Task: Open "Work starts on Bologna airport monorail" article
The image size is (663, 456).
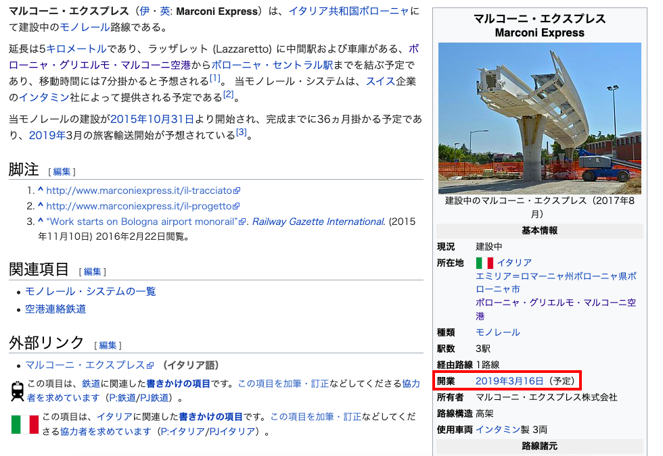Action: (x=143, y=222)
